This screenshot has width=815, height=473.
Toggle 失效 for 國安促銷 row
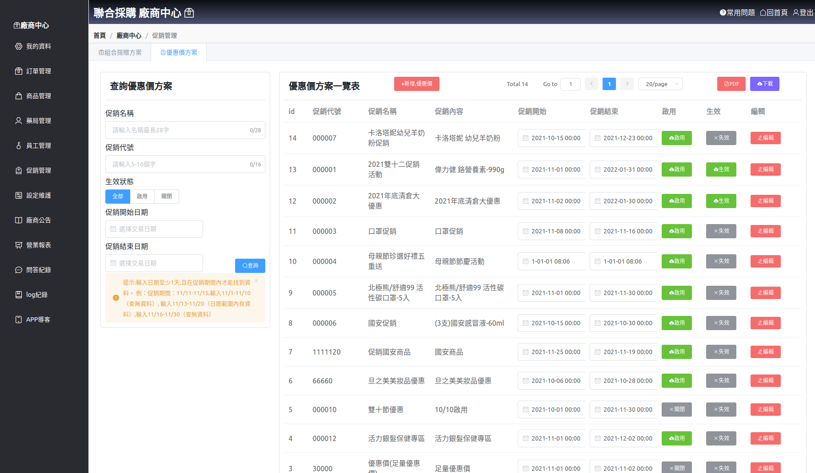pos(721,323)
